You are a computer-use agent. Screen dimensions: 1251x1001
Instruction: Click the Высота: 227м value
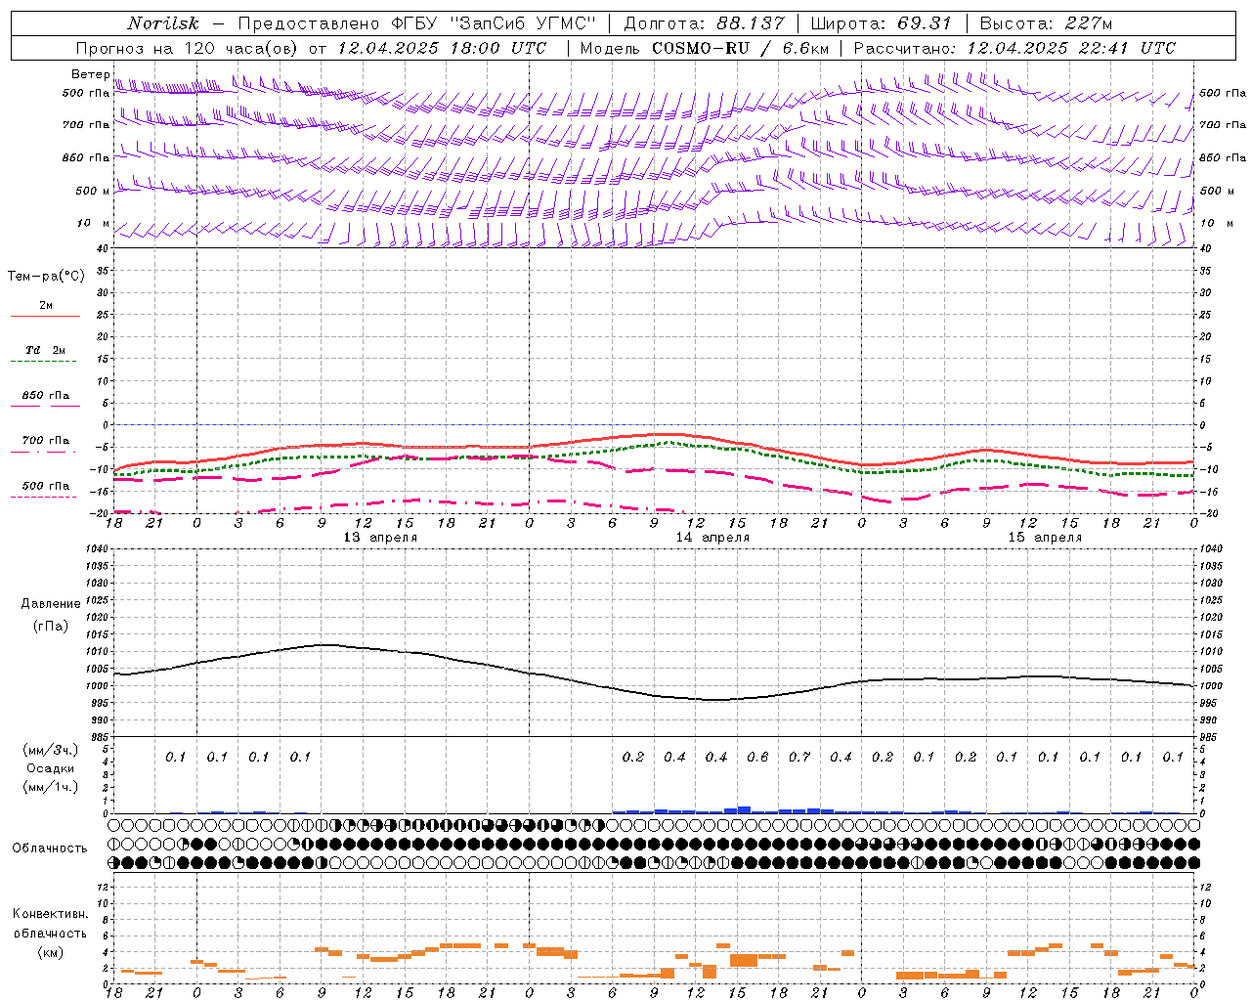pos(1046,23)
